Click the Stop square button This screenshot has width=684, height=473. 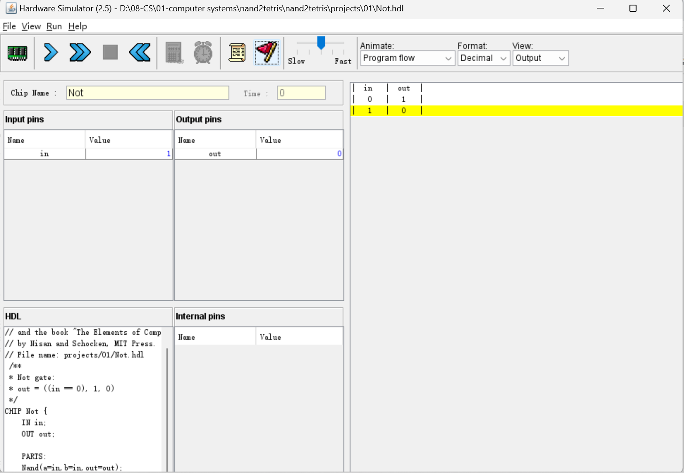pyautogui.click(x=110, y=52)
